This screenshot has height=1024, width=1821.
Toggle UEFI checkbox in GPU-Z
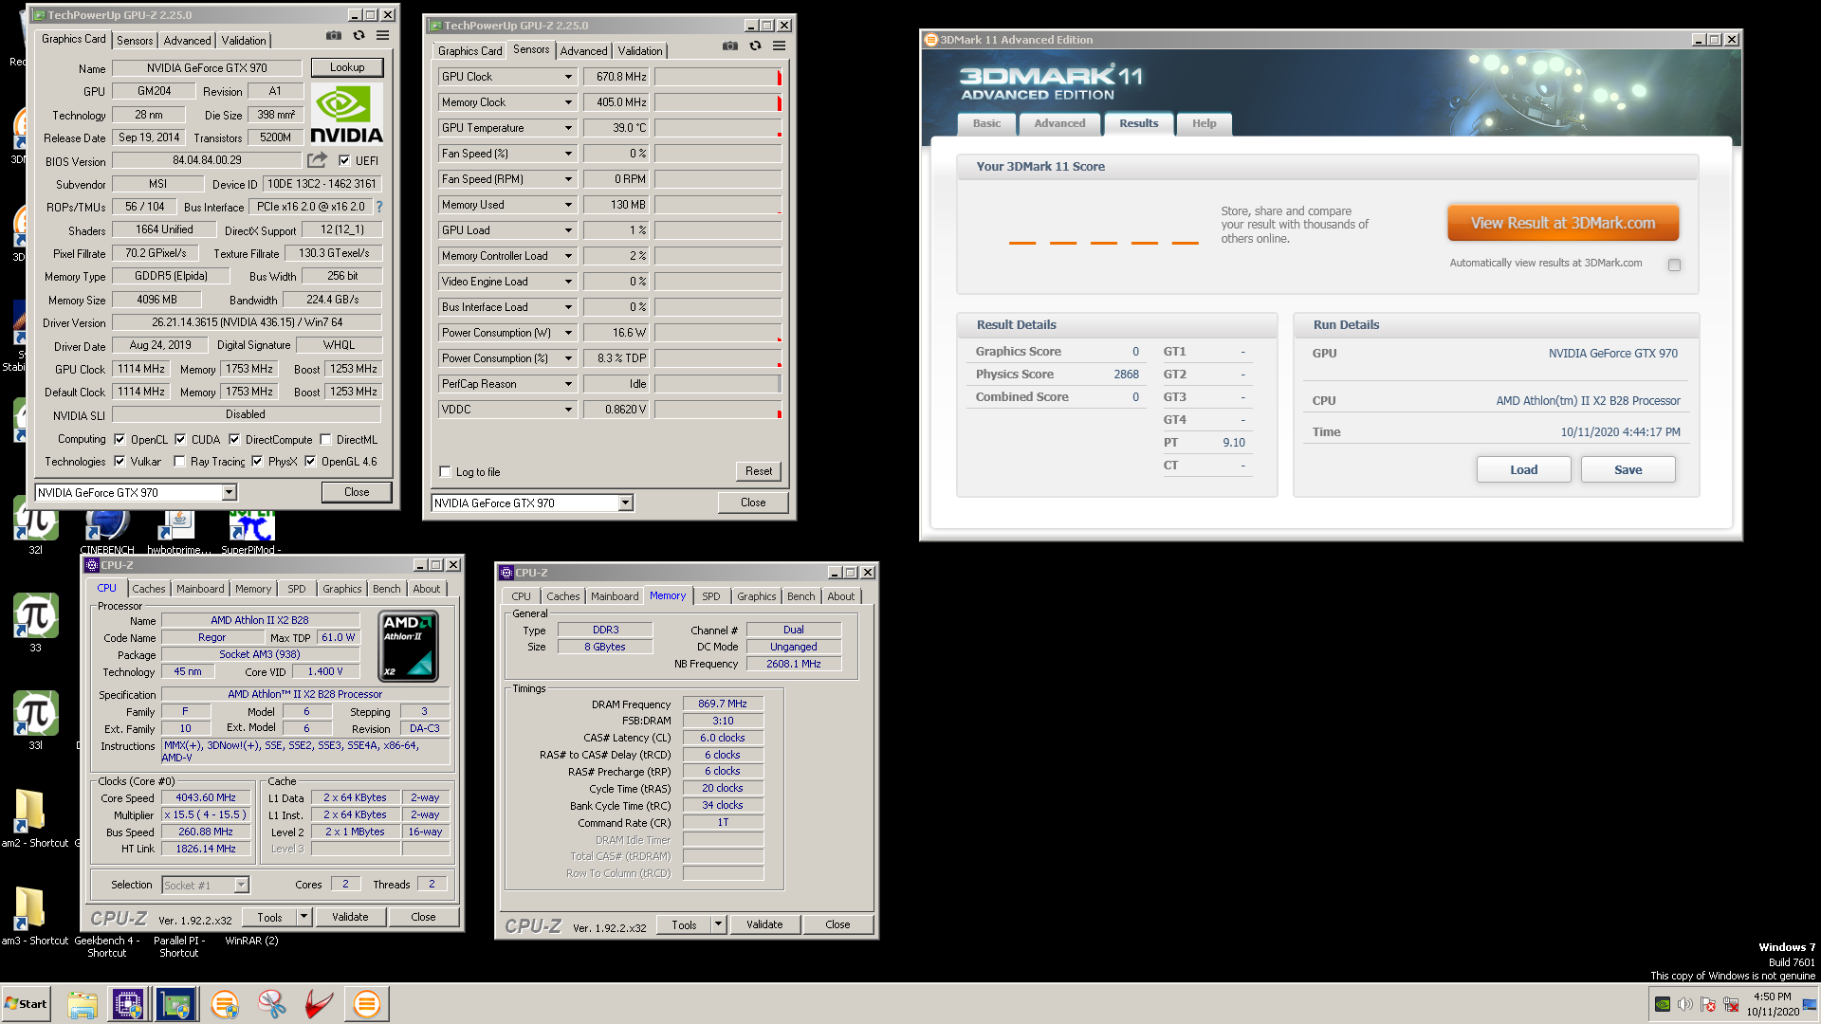coord(344,161)
